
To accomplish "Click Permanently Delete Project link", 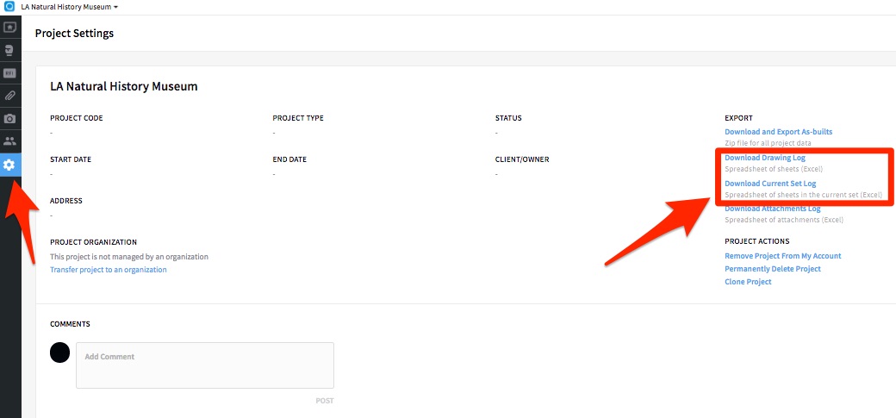I will (x=772, y=269).
